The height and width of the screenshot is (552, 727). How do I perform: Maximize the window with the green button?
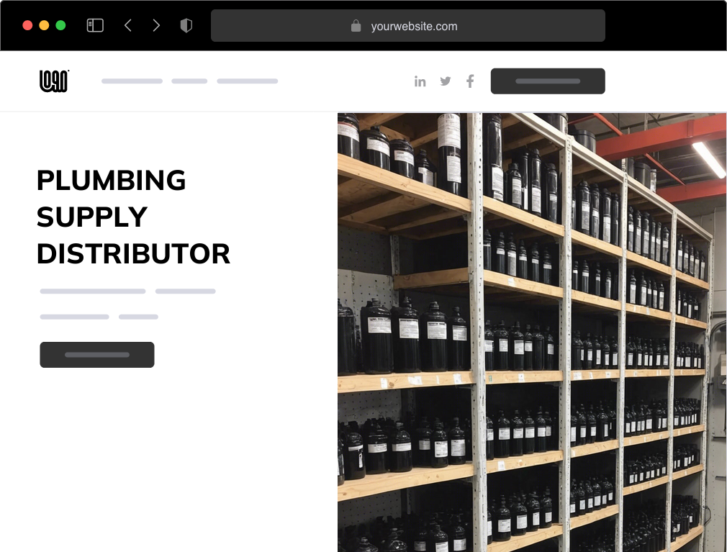[60, 26]
